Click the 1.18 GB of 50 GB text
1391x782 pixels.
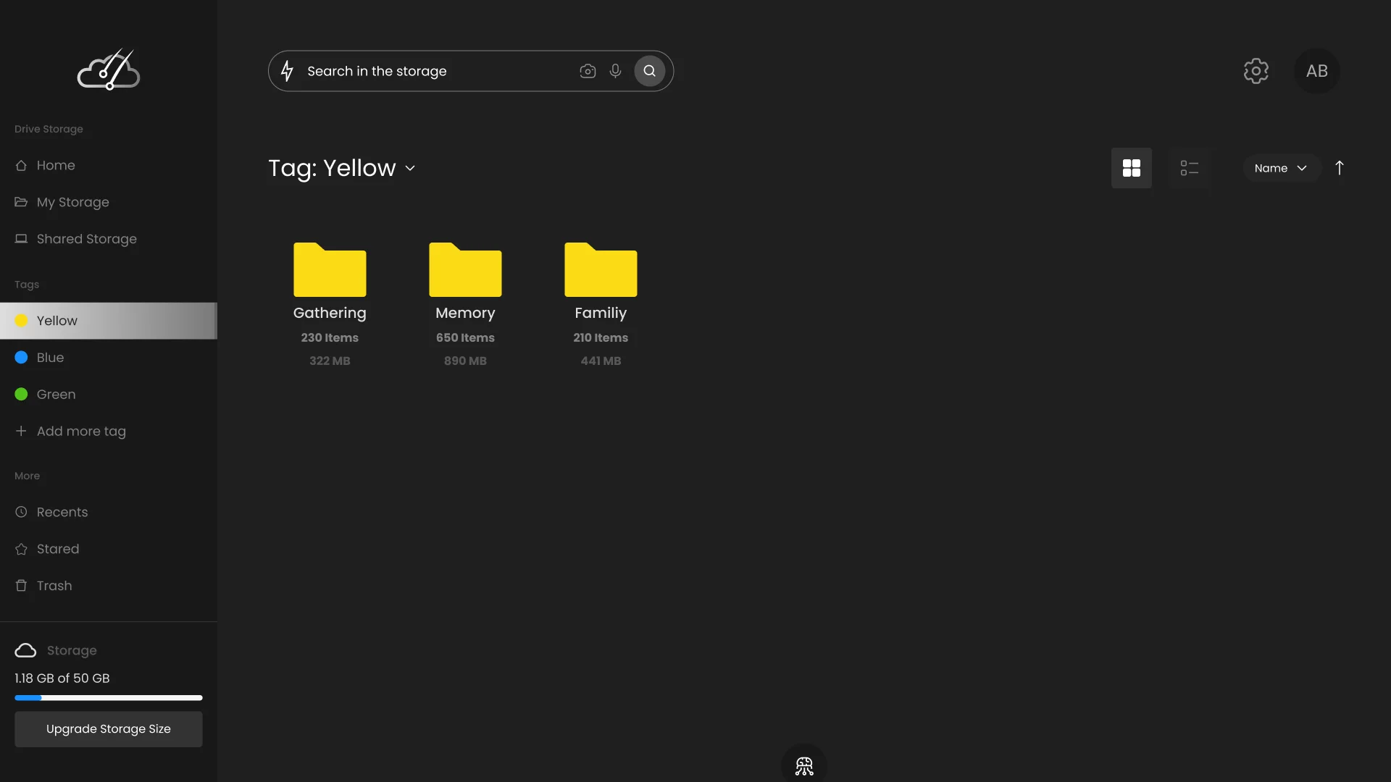click(x=62, y=678)
